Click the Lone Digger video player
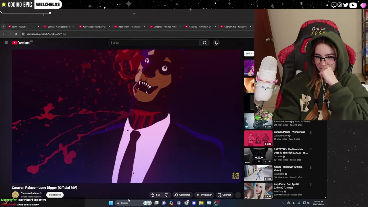Screen dimensions: 368x207 click(126, 116)
